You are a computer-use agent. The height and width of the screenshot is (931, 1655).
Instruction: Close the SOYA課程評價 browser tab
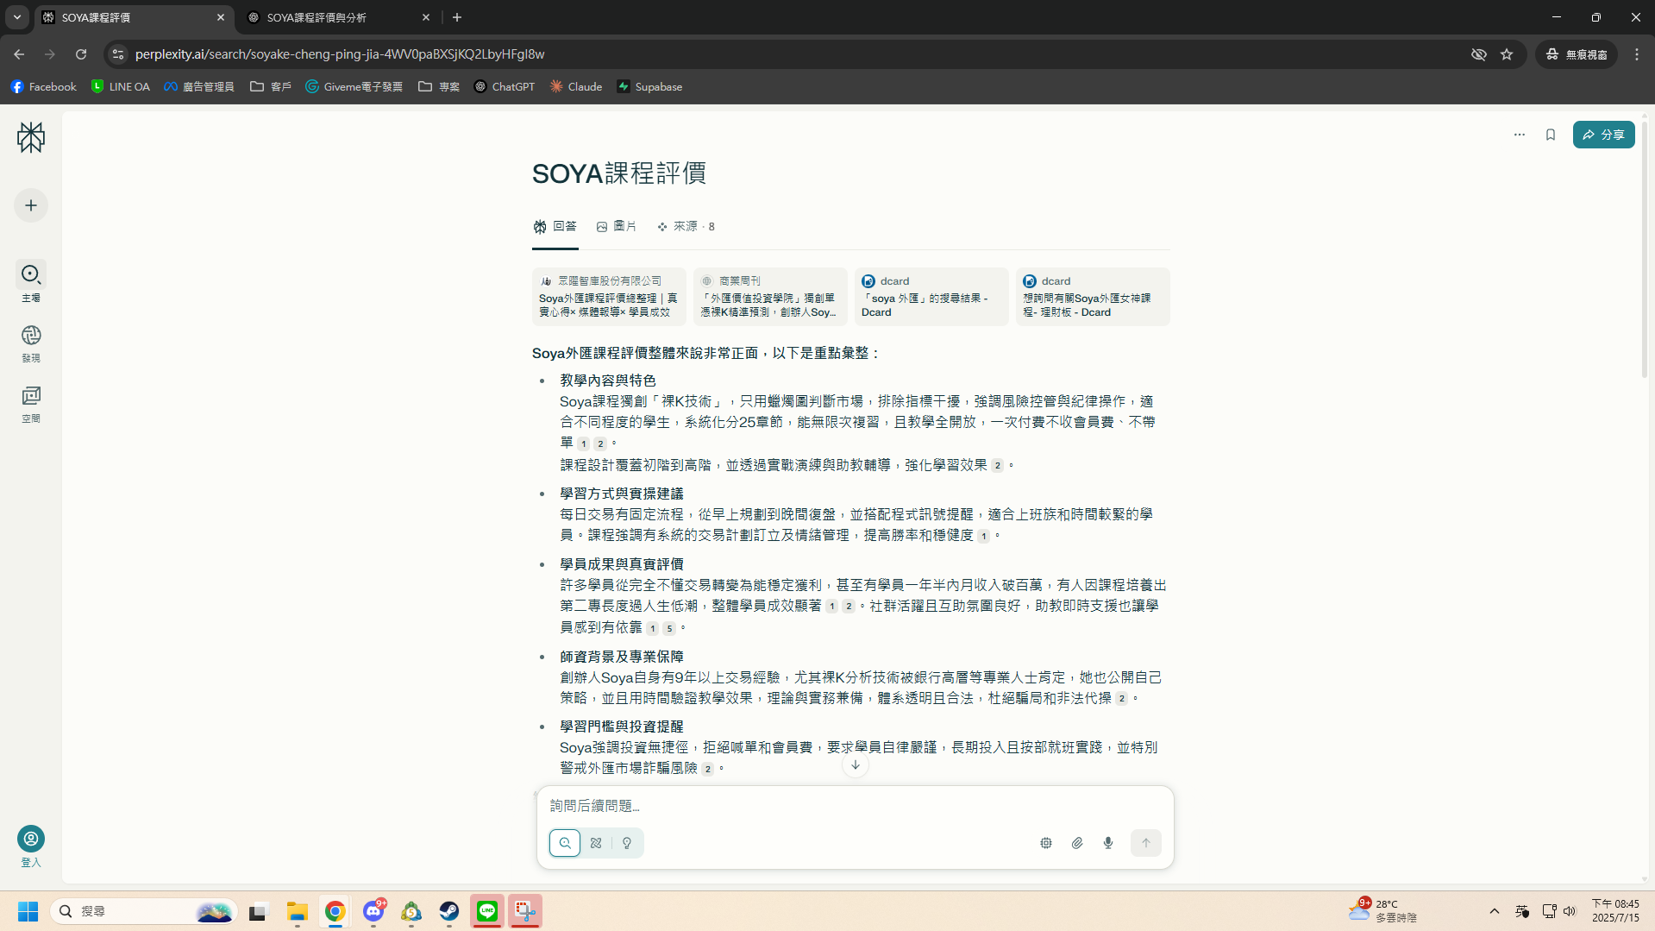221,17
